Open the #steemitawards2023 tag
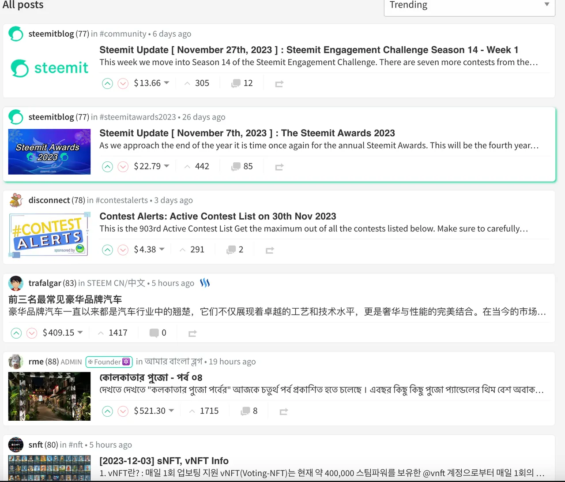565x482 pixels. coord(138,117)
